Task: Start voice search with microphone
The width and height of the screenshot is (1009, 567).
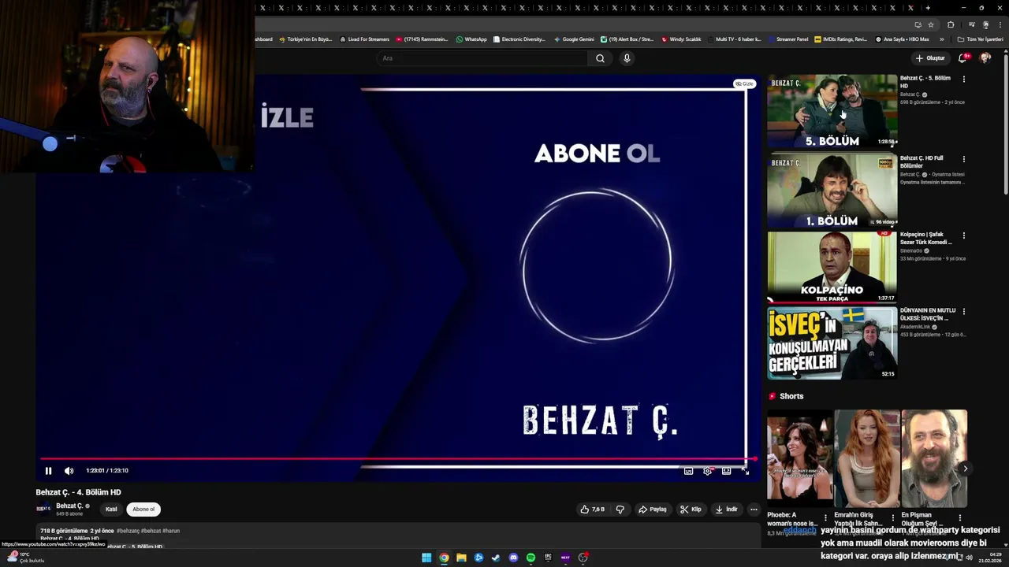Action: 627,58
